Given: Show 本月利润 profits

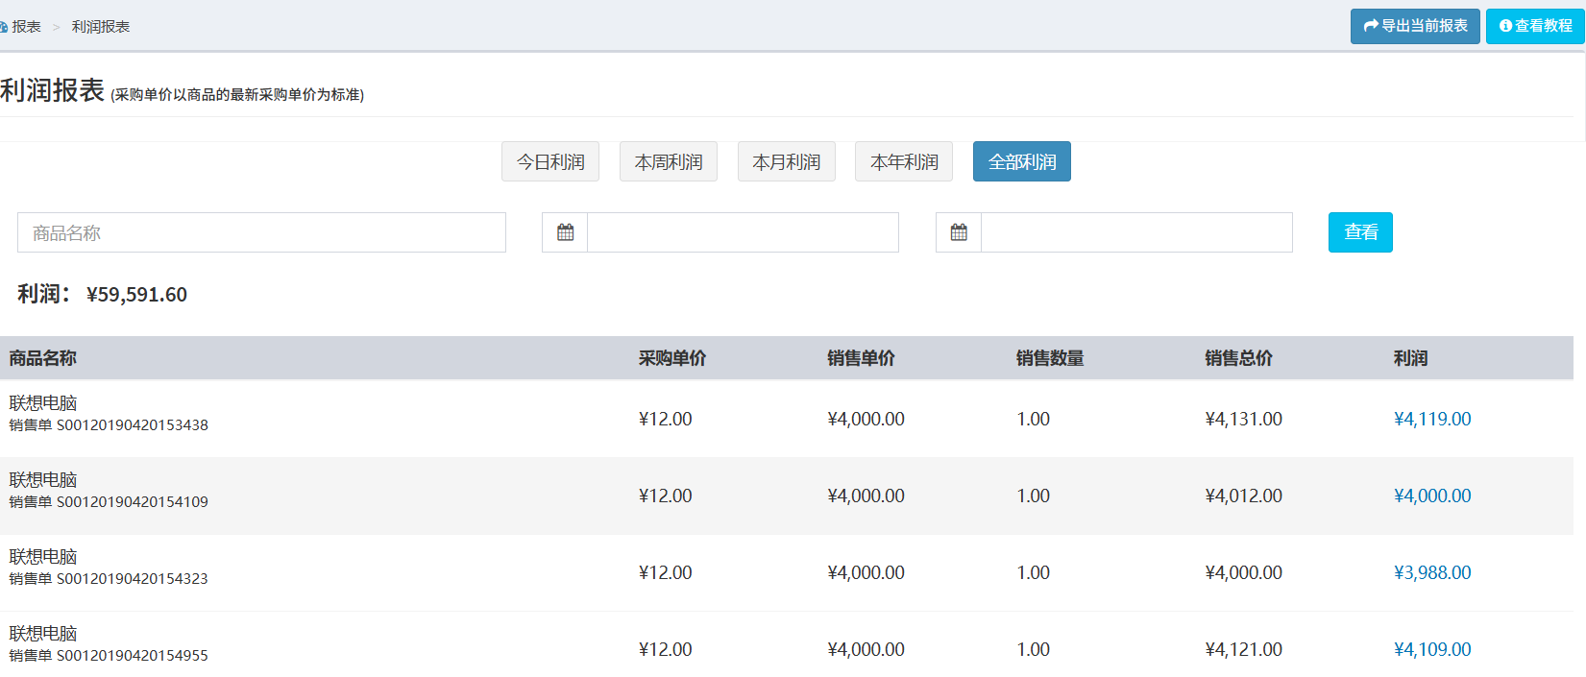Looking at the screenshot, I should click(786, 162).
